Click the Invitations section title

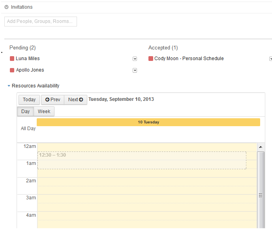[22, 7]
